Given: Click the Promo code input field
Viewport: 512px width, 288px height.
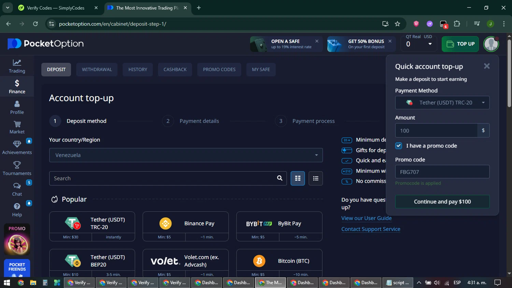Looking at the screenshot, I should pos(442,172).
